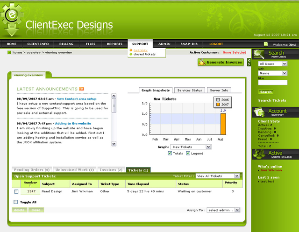Open the ADMIN menu

(164, 44)
